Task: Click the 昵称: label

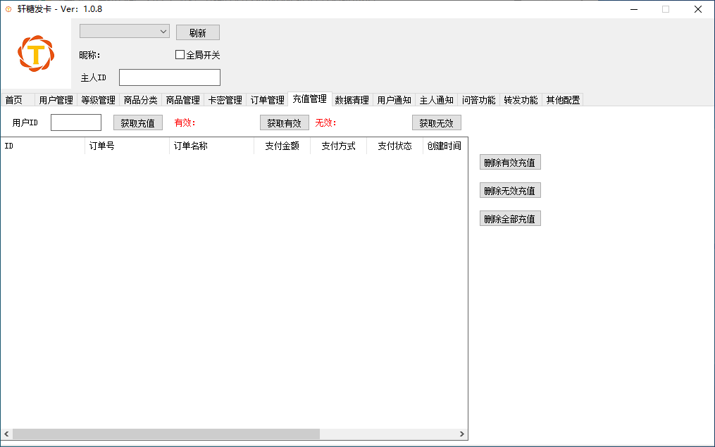Action: pyautogui.click(x=90, y=55)
